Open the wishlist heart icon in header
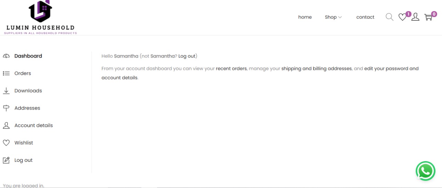This screenshot has width=442, height=188. 402,17
